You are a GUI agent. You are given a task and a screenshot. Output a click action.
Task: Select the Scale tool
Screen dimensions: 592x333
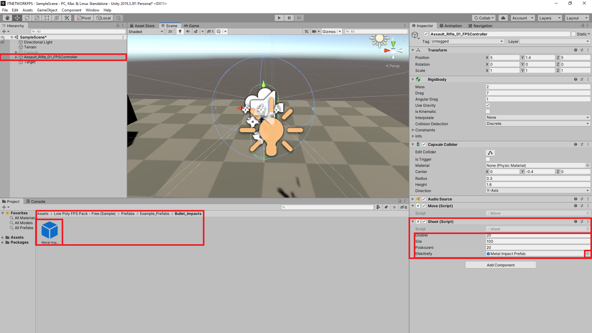(x=37, y=18)
